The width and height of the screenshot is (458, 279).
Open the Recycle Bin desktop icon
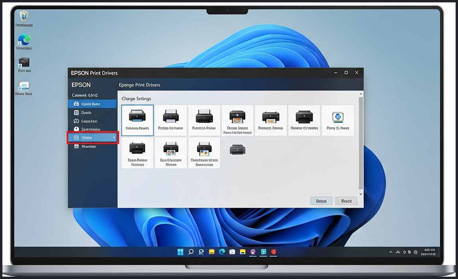pyautogui.click(x=24, y=18)
